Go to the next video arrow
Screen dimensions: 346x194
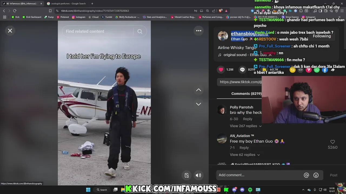coord(198,104)
